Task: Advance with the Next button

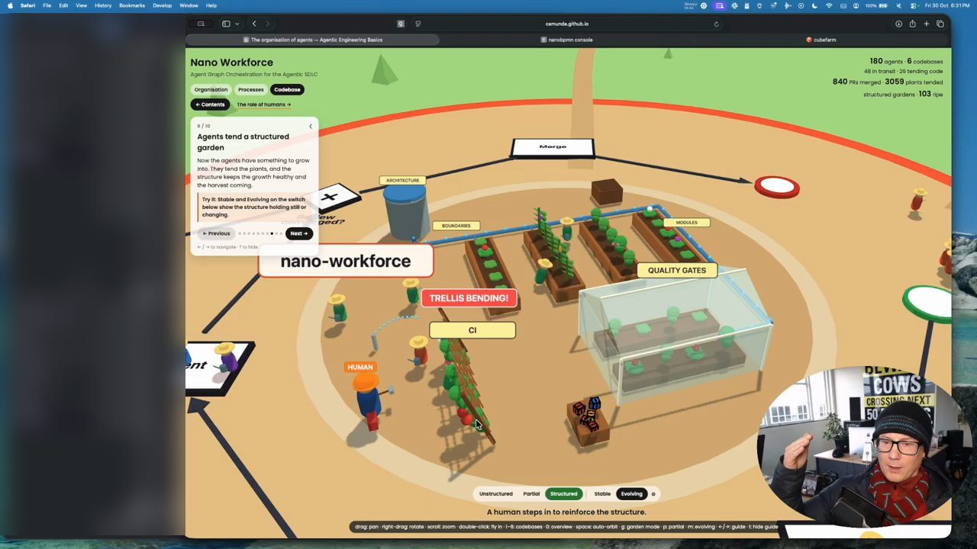Action: click(x=298, y=233)
